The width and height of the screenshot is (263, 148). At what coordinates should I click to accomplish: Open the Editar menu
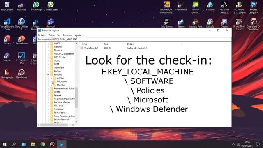(x=51, y=35)
